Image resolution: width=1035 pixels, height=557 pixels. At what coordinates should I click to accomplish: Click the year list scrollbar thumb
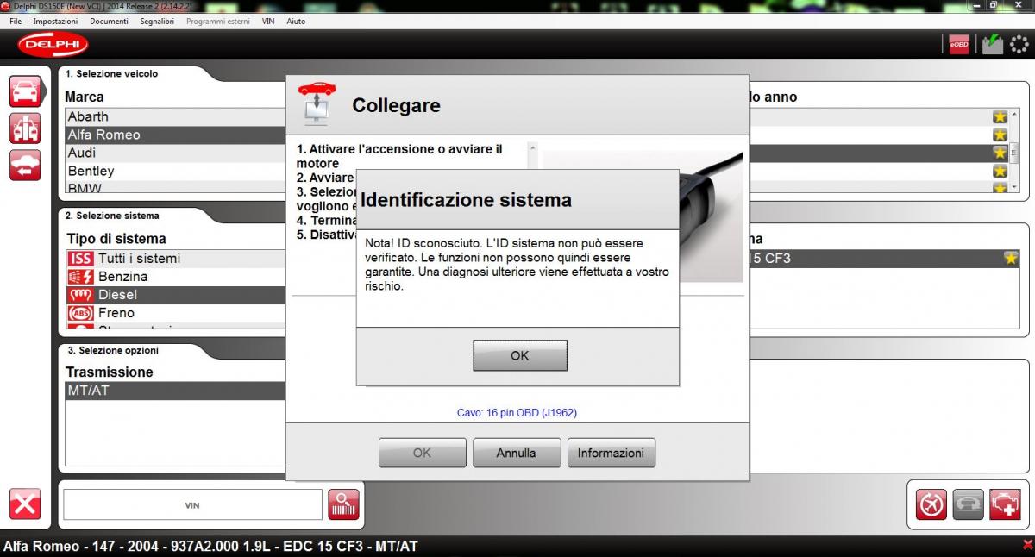(x=1014, y=152)
